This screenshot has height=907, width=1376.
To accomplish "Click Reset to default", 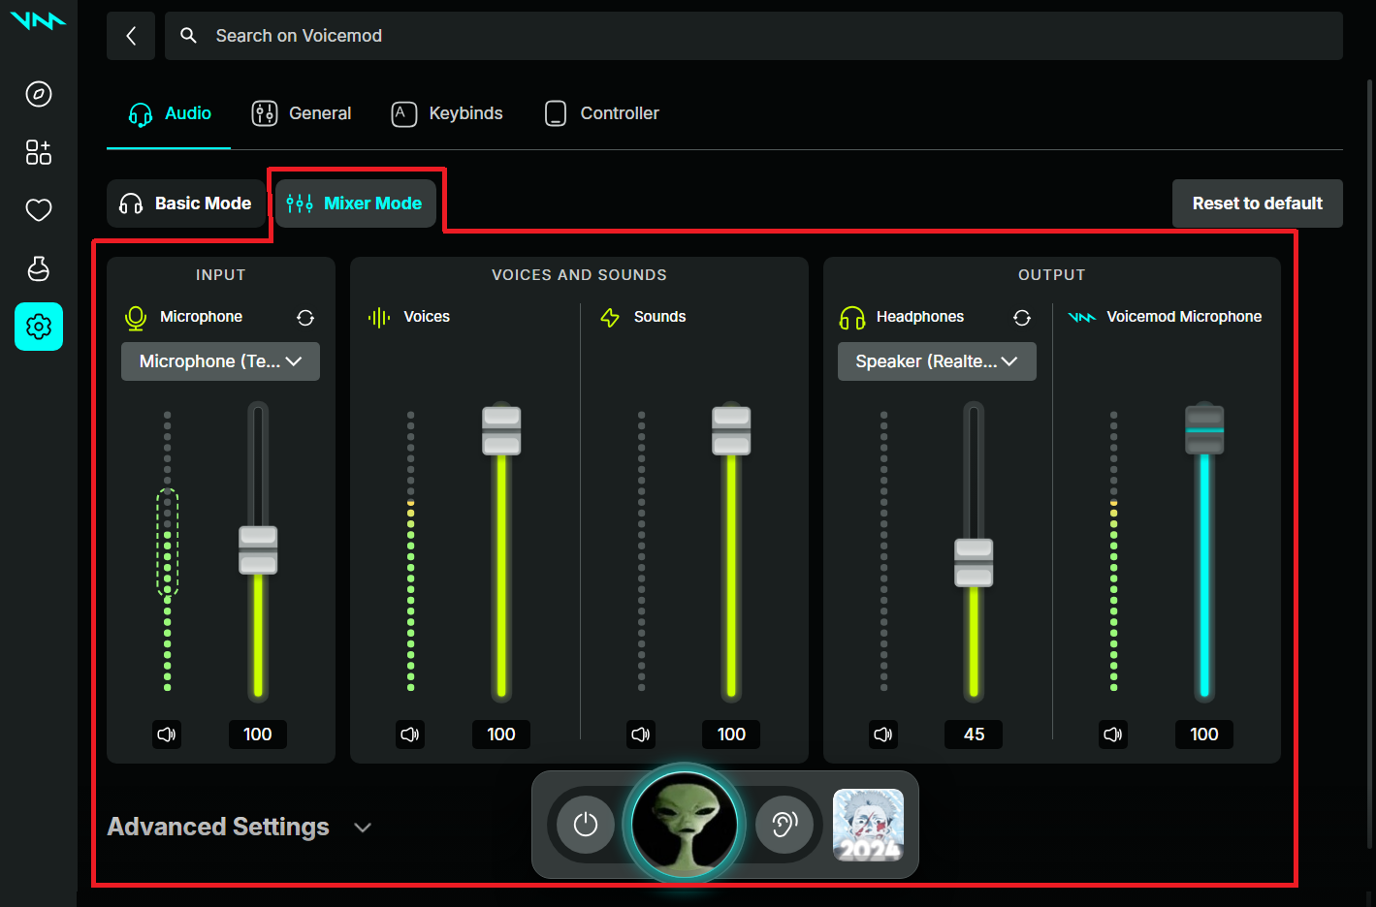I will (x=1257, y=203).
